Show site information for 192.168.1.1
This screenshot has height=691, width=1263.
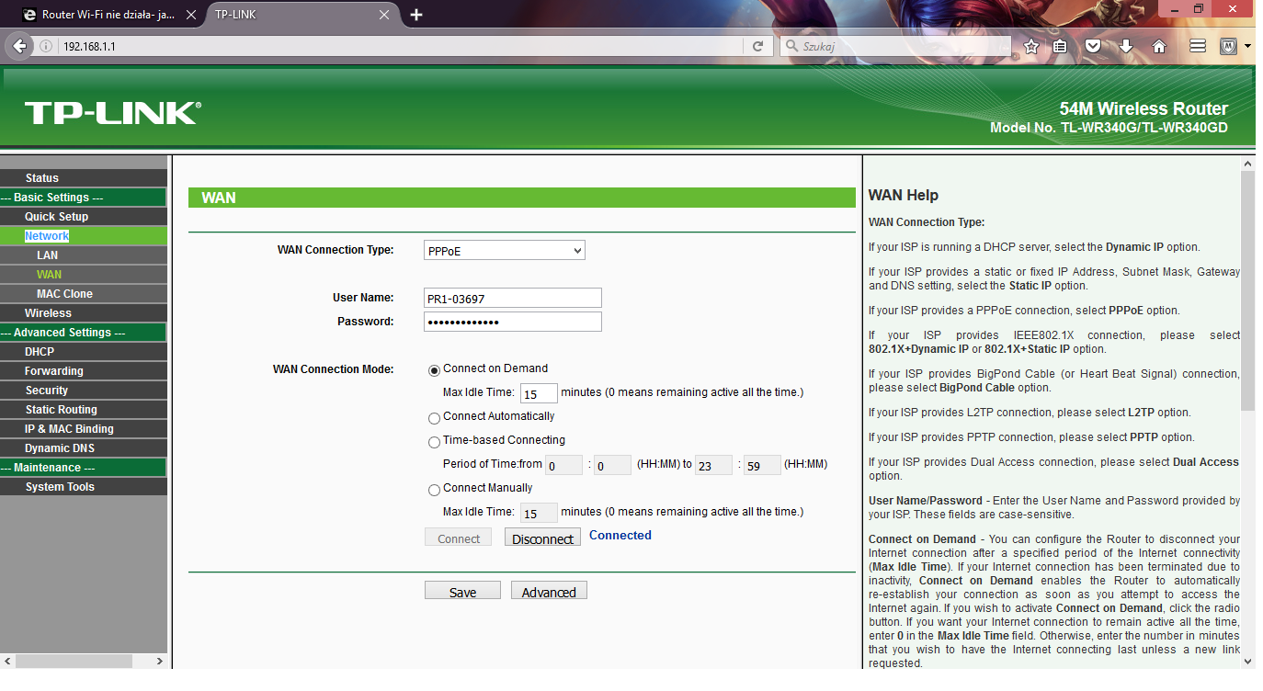coord(47,46)
